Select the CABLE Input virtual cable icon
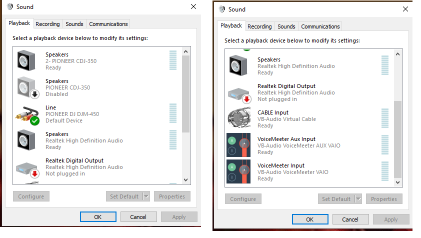 239,117
